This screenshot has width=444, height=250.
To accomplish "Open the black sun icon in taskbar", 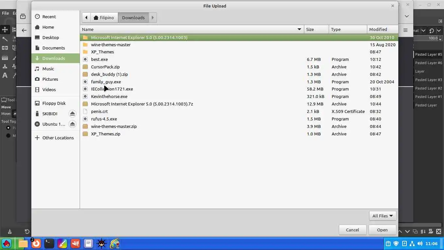I will (101, 243).
